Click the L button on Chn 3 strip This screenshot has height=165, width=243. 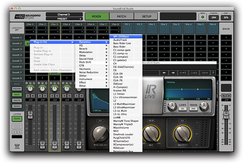(51, 83)
